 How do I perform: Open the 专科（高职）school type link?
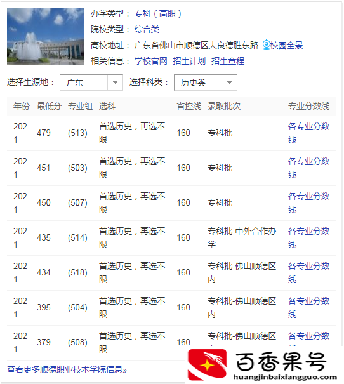158,13
